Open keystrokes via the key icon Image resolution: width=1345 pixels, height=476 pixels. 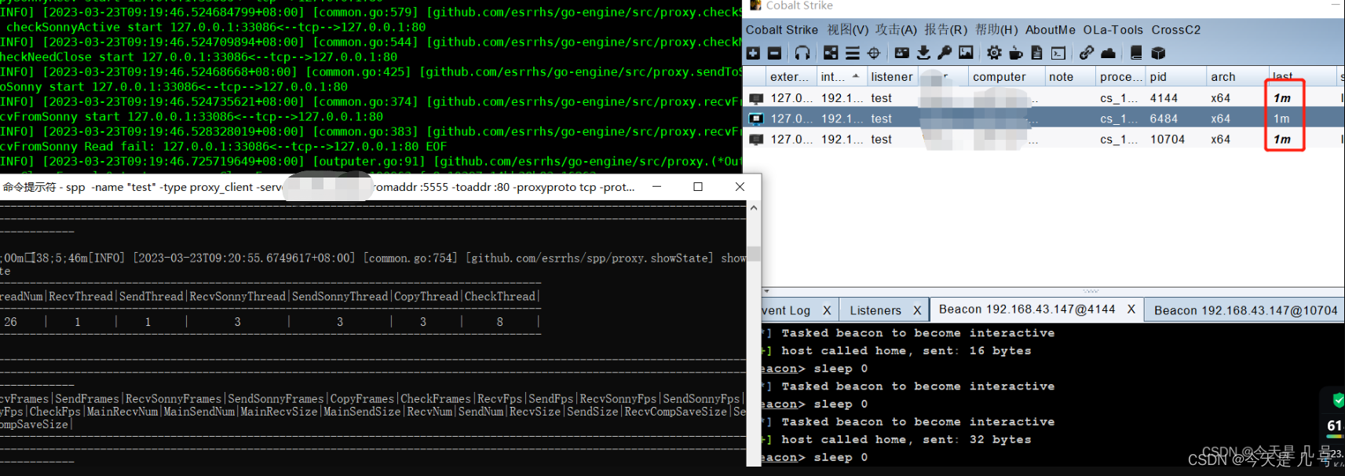[945, 53]
